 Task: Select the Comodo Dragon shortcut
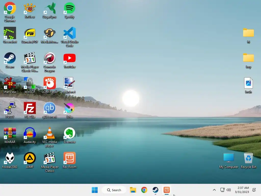49,62
